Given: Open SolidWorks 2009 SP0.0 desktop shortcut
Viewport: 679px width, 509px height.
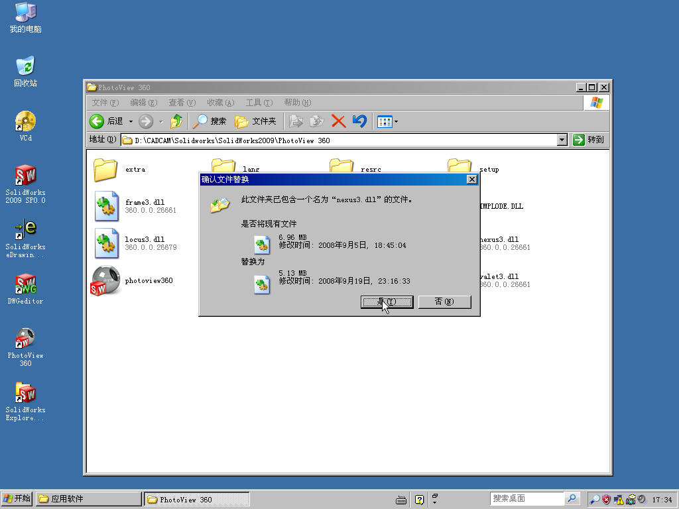Looking at the screenshot, I should tap(26, 184).
